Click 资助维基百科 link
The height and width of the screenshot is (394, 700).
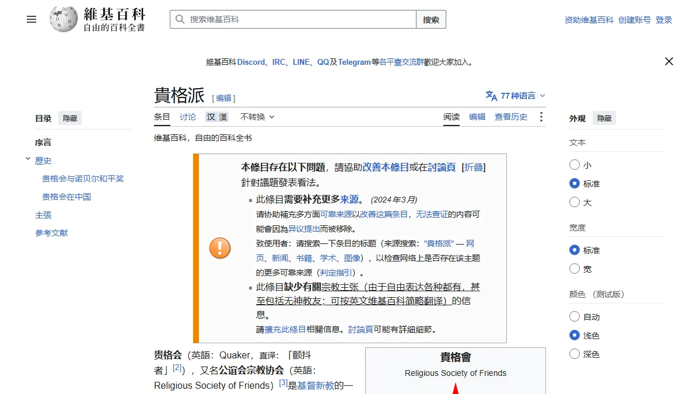click(x=589, y=20)
